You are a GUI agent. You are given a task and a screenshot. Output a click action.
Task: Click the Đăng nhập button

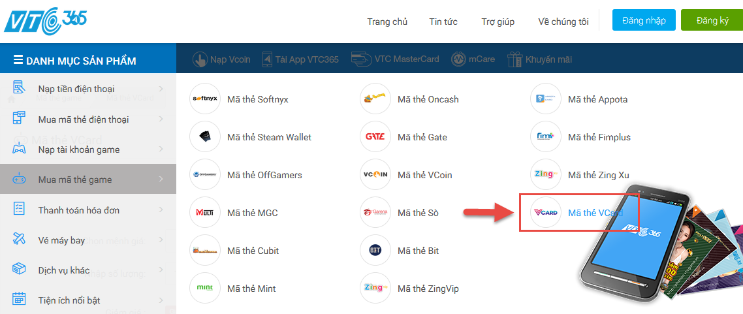[x=644, y=20]
